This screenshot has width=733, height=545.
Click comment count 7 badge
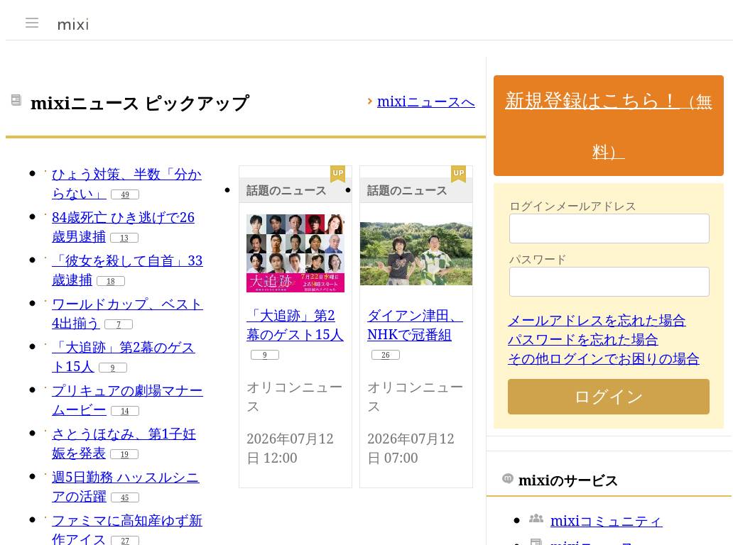[119, 324]
